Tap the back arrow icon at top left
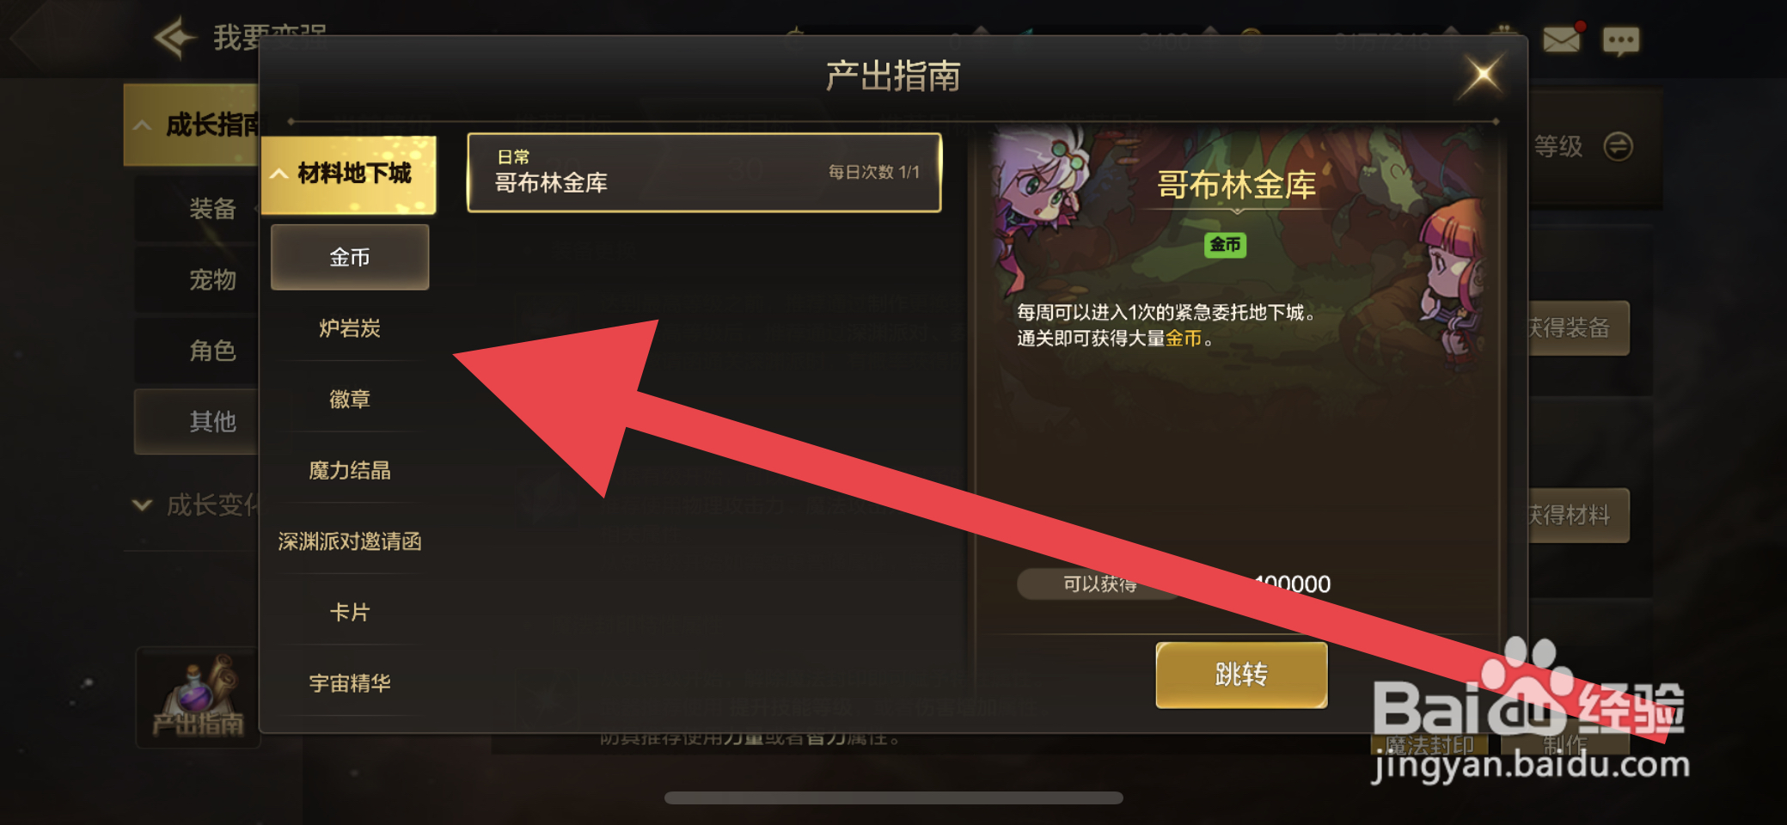Viewport: 1787px width, 825px height. point(174,38)
